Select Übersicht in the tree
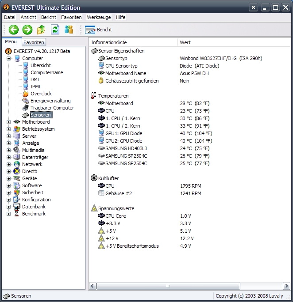293x302 pixels. 41,65
